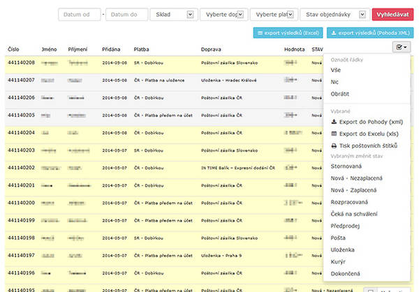Screen dimensions: 419x292
Task: Select order number 441140201
Action: (x=21, y=185)
